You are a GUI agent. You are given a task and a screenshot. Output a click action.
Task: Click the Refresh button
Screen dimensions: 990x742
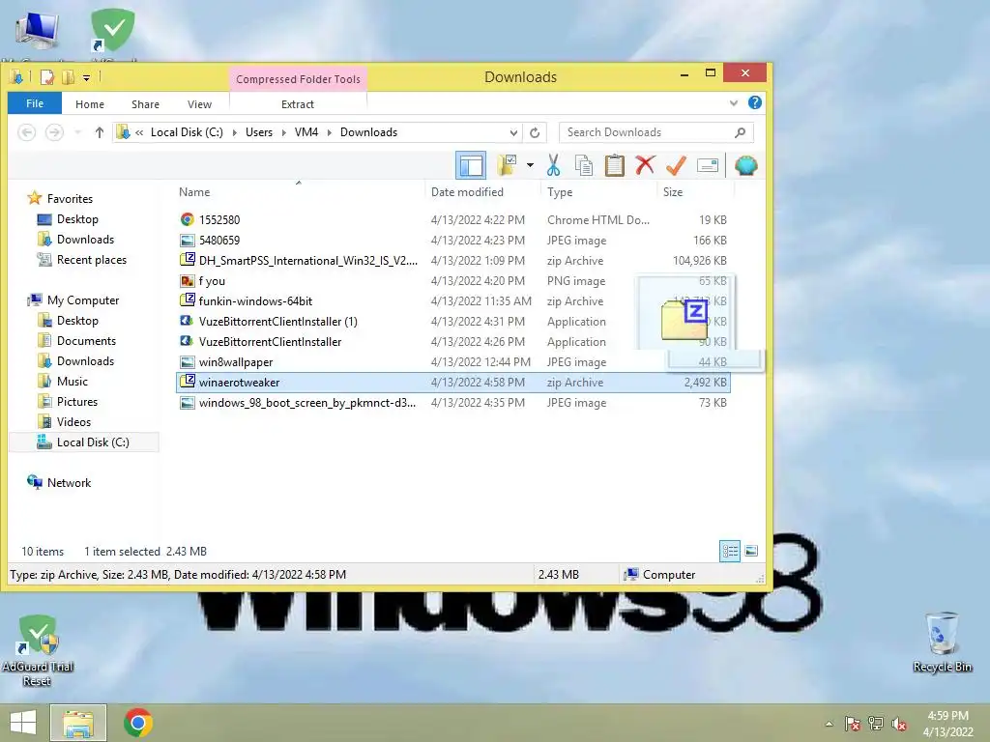click(x=535, y=132)
